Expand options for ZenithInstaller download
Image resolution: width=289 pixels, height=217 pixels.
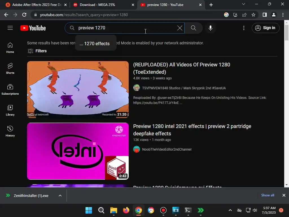pos(60,196)
